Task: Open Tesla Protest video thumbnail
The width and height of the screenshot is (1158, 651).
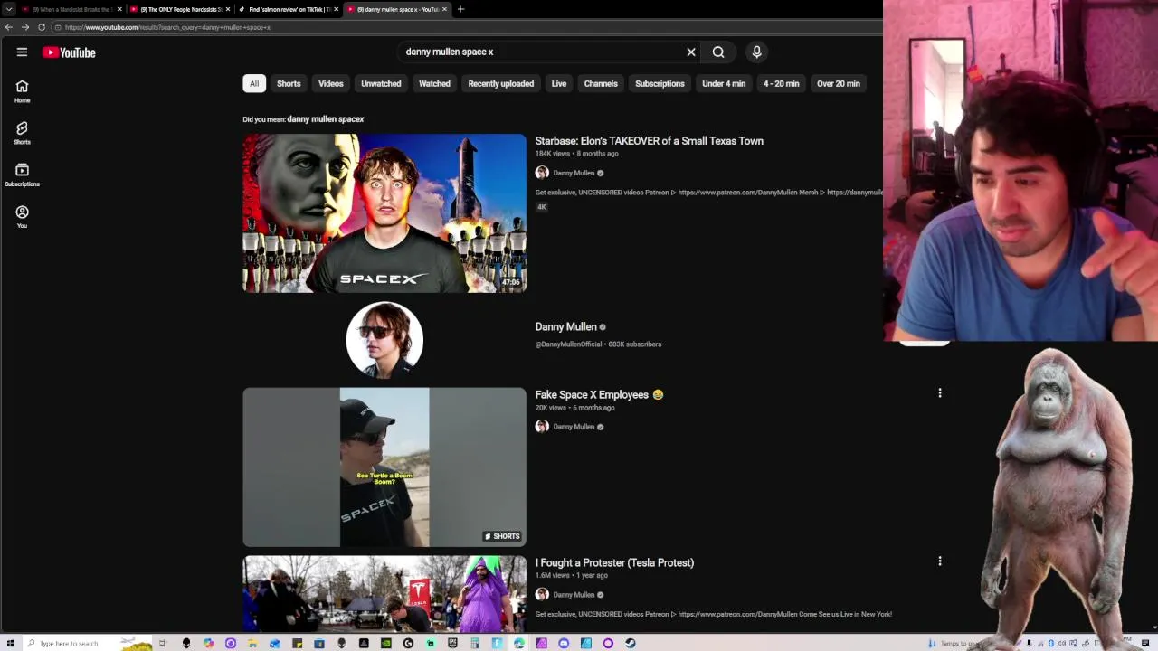Action: pos(384,594)
